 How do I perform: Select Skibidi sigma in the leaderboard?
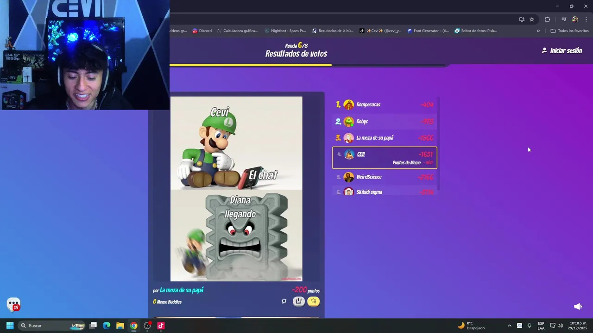(x=385, y=191)
